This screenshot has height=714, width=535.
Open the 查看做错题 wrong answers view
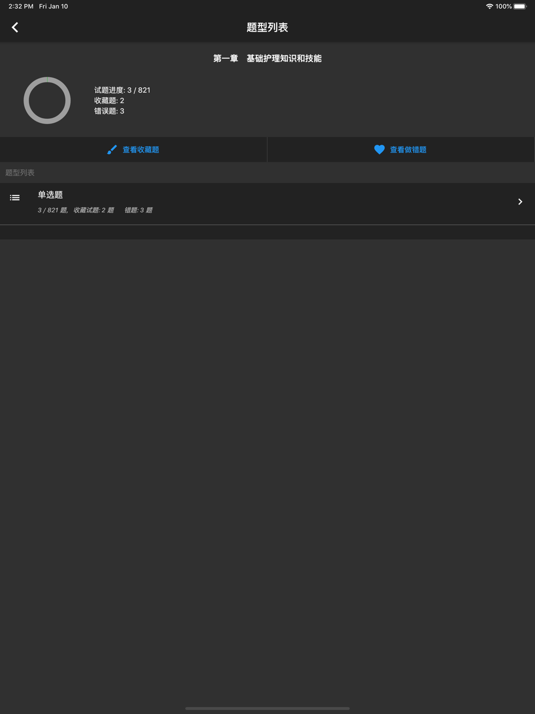pyautogui.click(x=401, y=150)
